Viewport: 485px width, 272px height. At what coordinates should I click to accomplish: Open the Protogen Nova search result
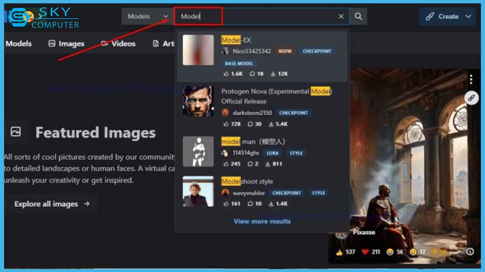point(262,108)
